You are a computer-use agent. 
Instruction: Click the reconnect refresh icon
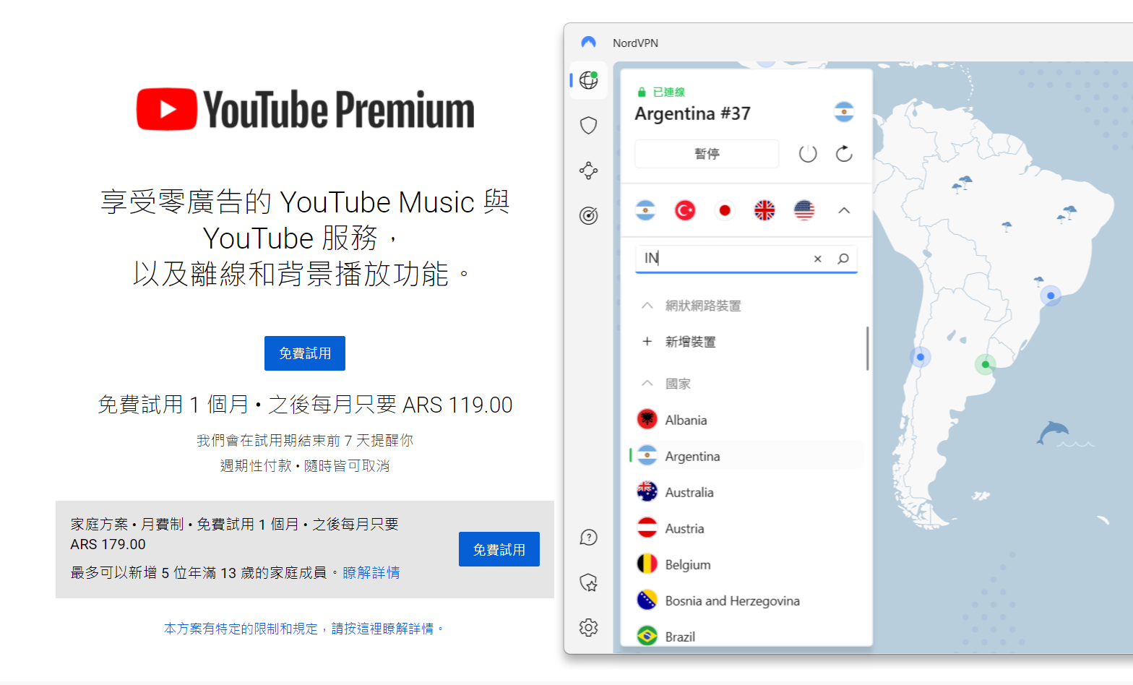click(843, 154)
